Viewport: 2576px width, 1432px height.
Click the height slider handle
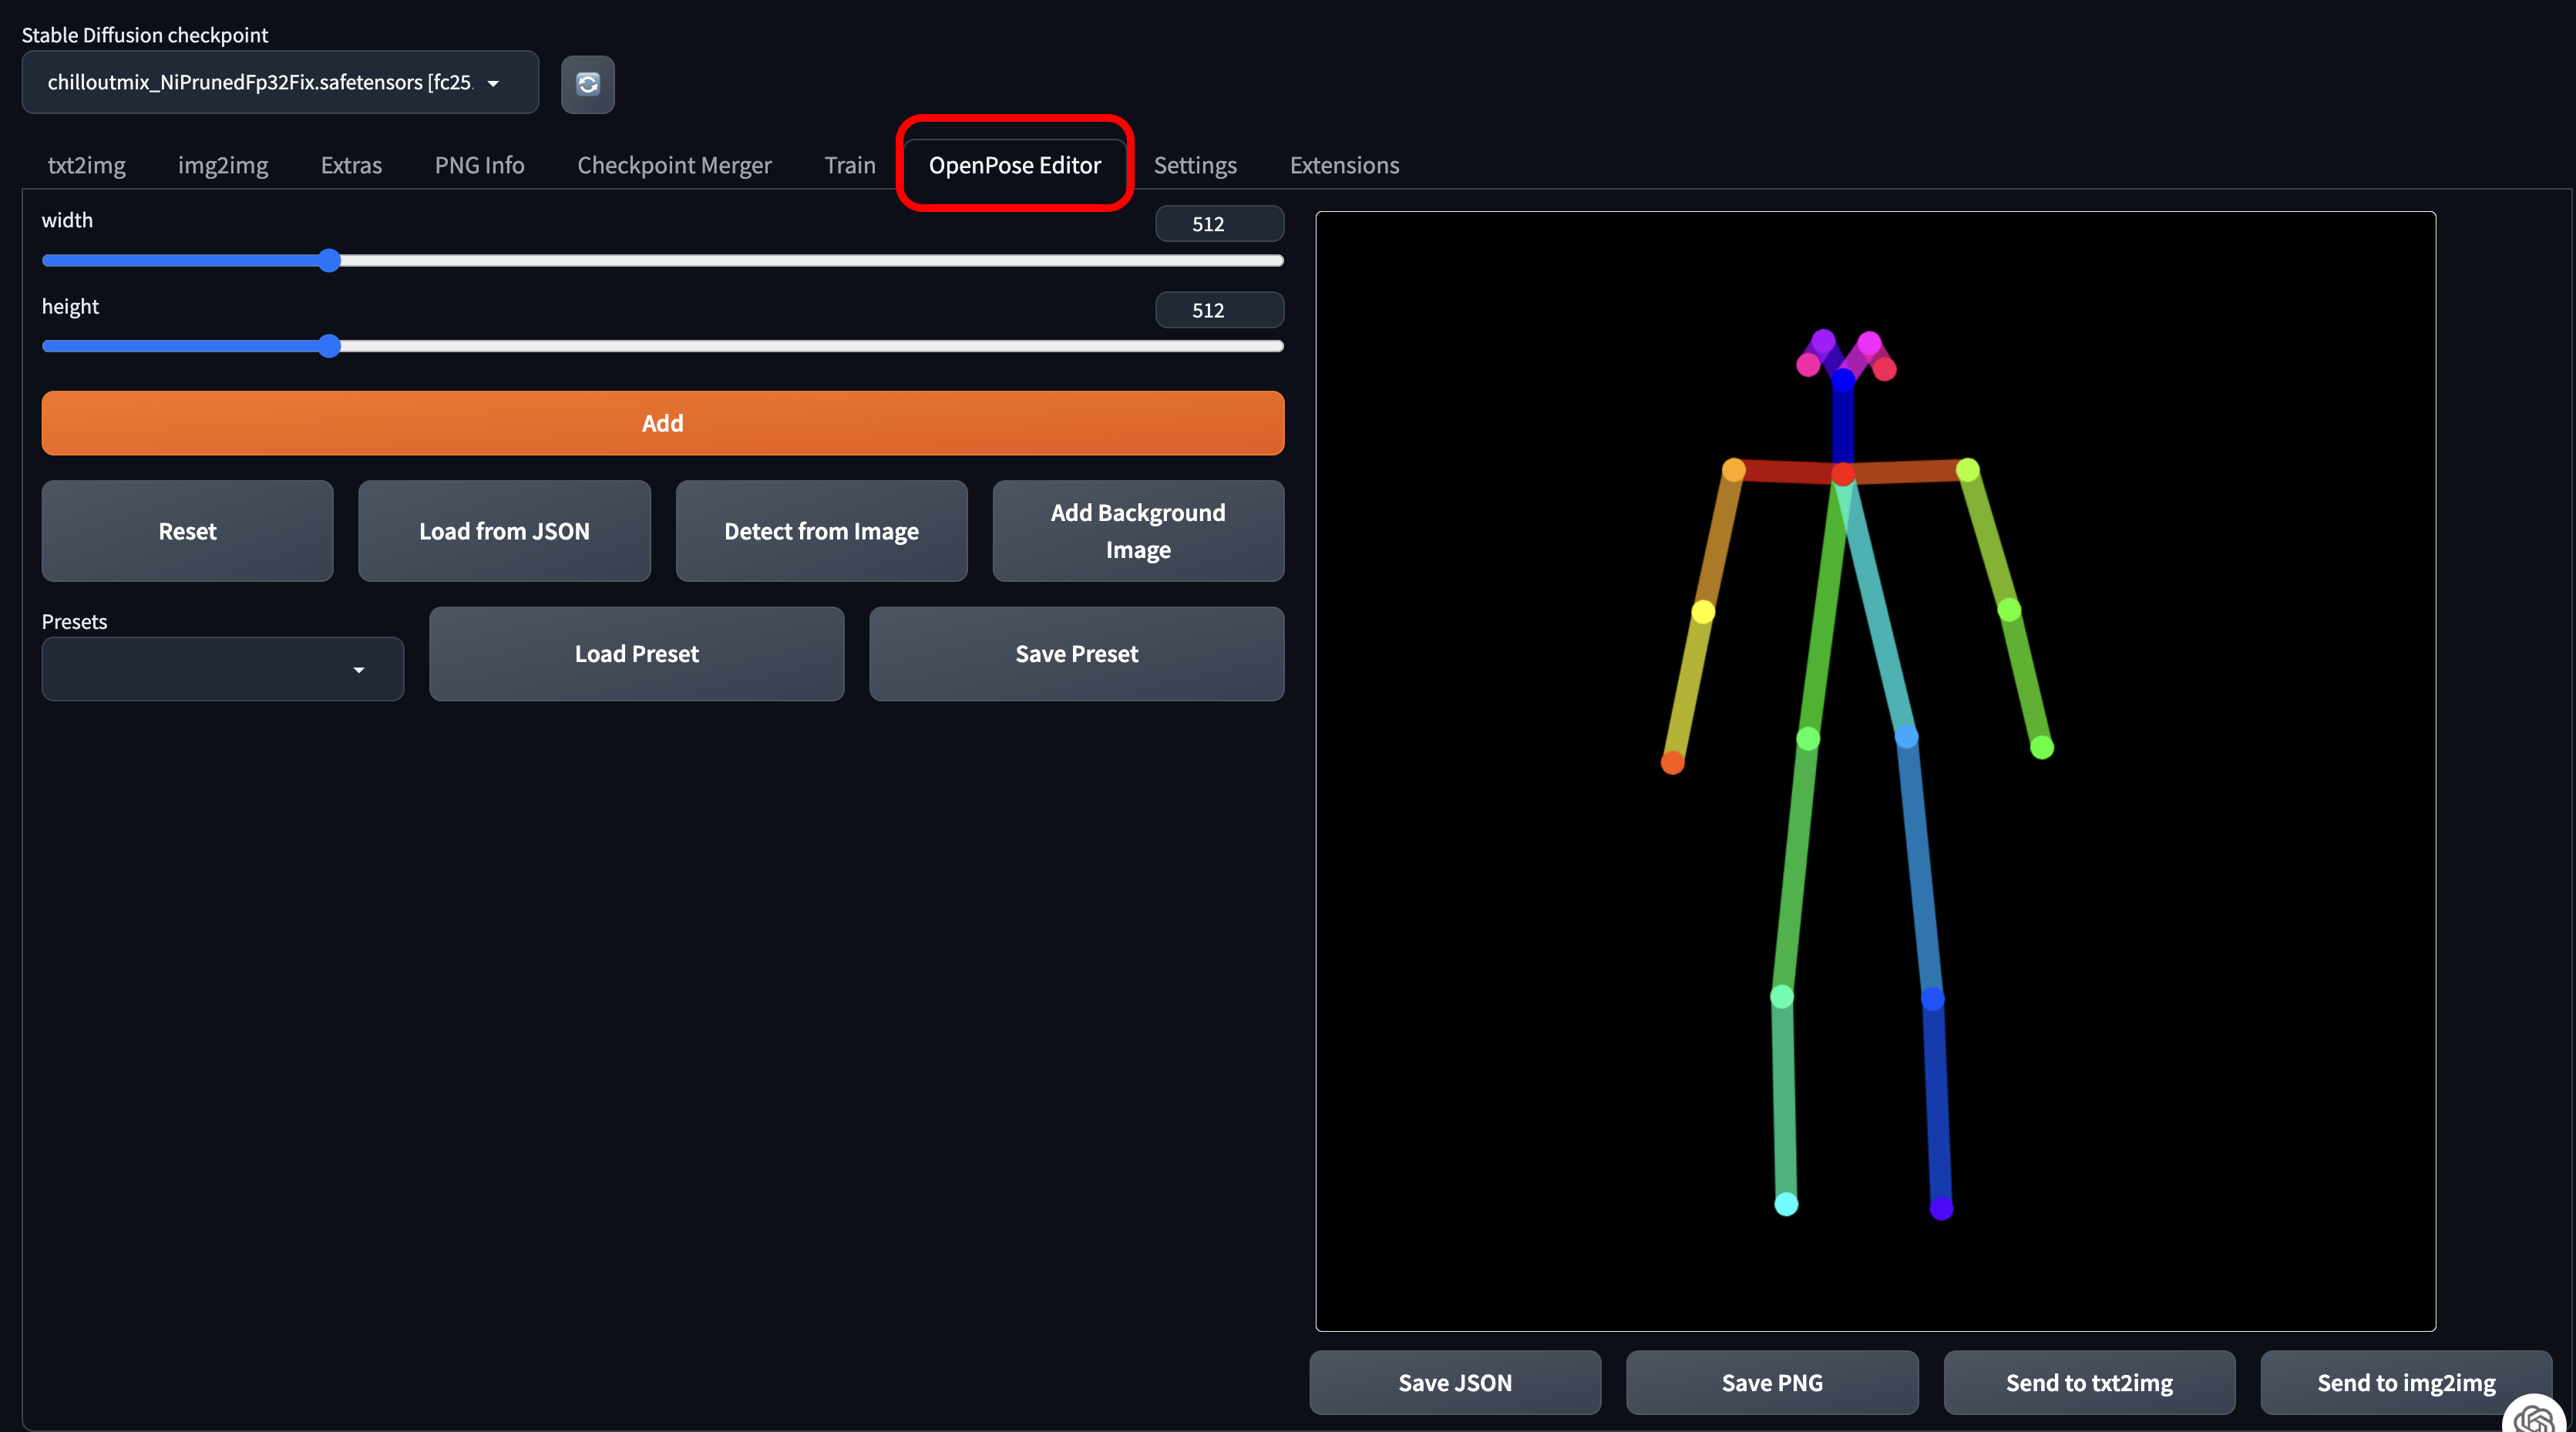329,346
